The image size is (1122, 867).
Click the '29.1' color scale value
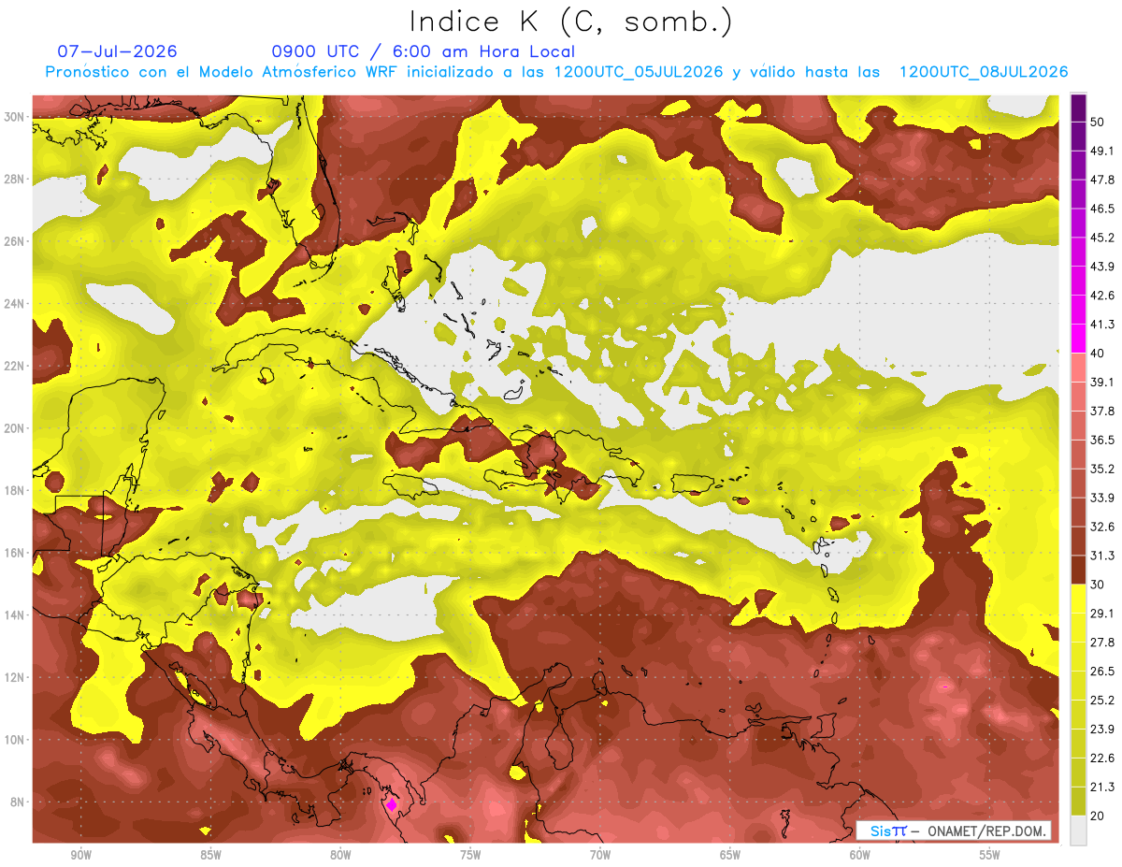[x=1102, y=614]
